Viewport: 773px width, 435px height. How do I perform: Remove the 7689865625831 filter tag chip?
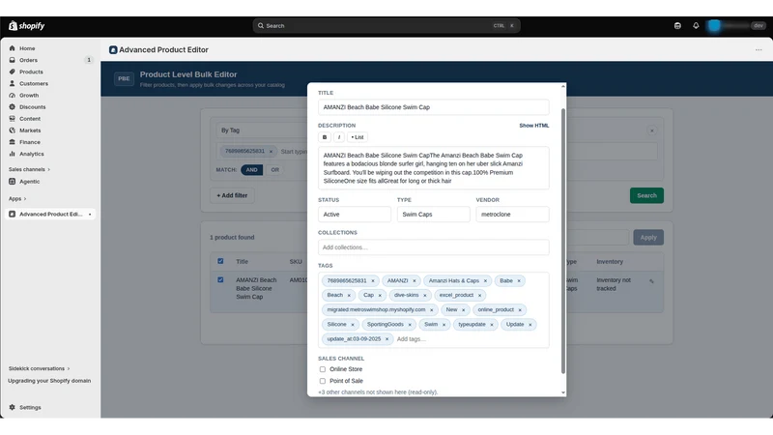[271, 152]
